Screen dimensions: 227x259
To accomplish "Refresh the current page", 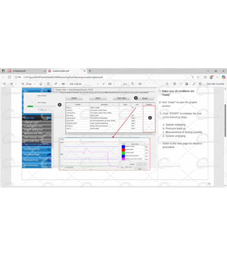I will [x=9, y=77].
